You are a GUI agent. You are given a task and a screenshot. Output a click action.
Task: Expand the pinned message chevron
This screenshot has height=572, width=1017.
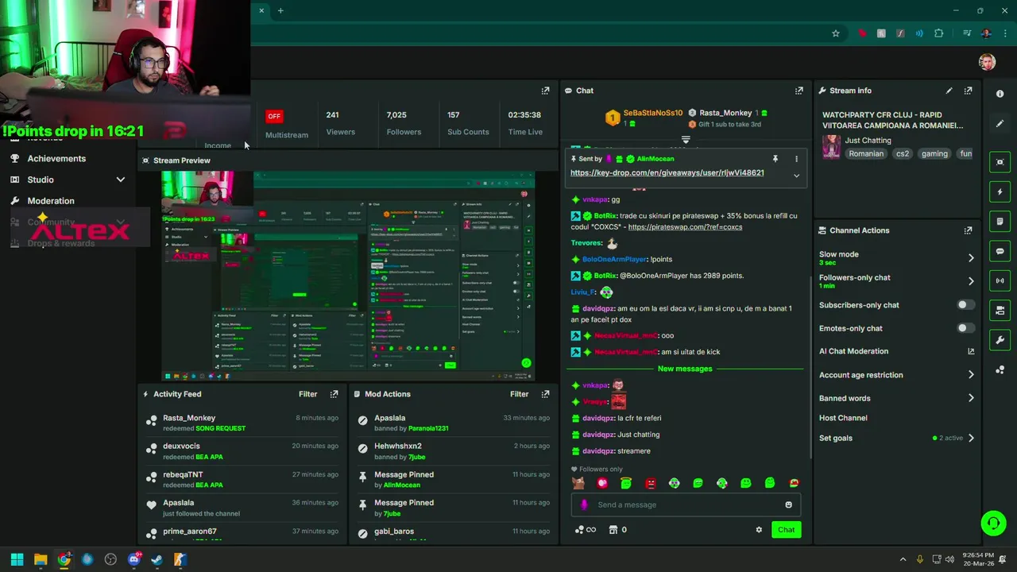[796, 176]
